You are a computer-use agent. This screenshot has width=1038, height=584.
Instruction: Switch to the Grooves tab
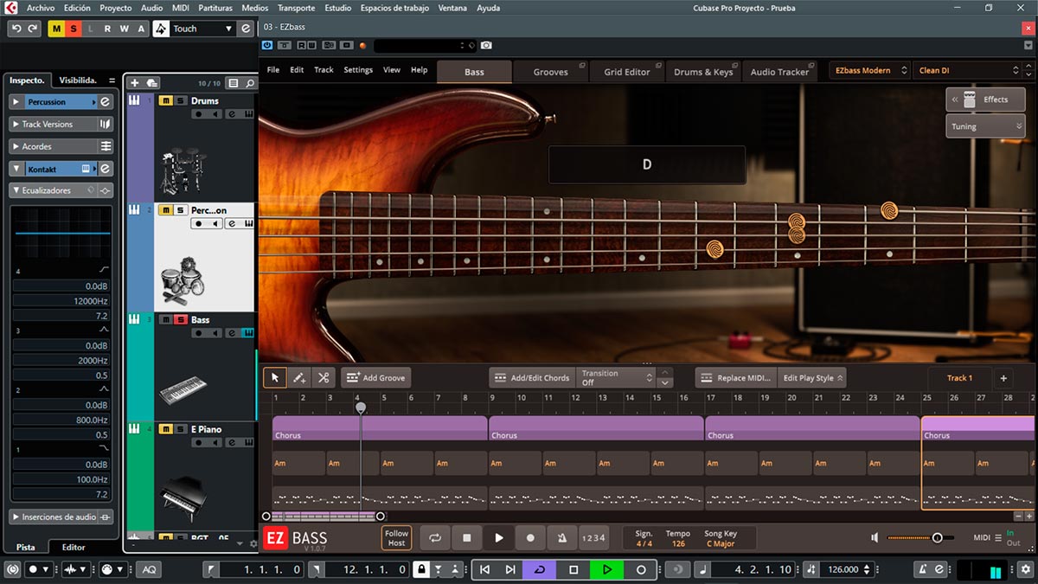[551, 72]
